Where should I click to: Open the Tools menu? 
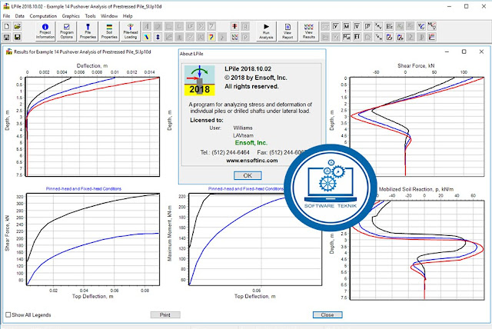(90, 16)
